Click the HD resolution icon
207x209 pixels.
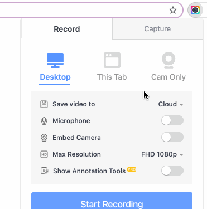click(44, 154)
